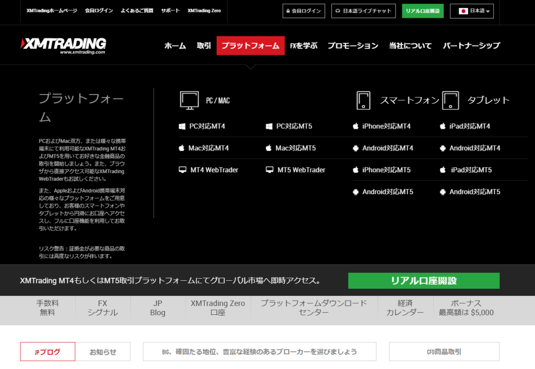535x369 pixels.
Task: Click the Windows icon beside PC対応MT4
Action: point(182,126)
